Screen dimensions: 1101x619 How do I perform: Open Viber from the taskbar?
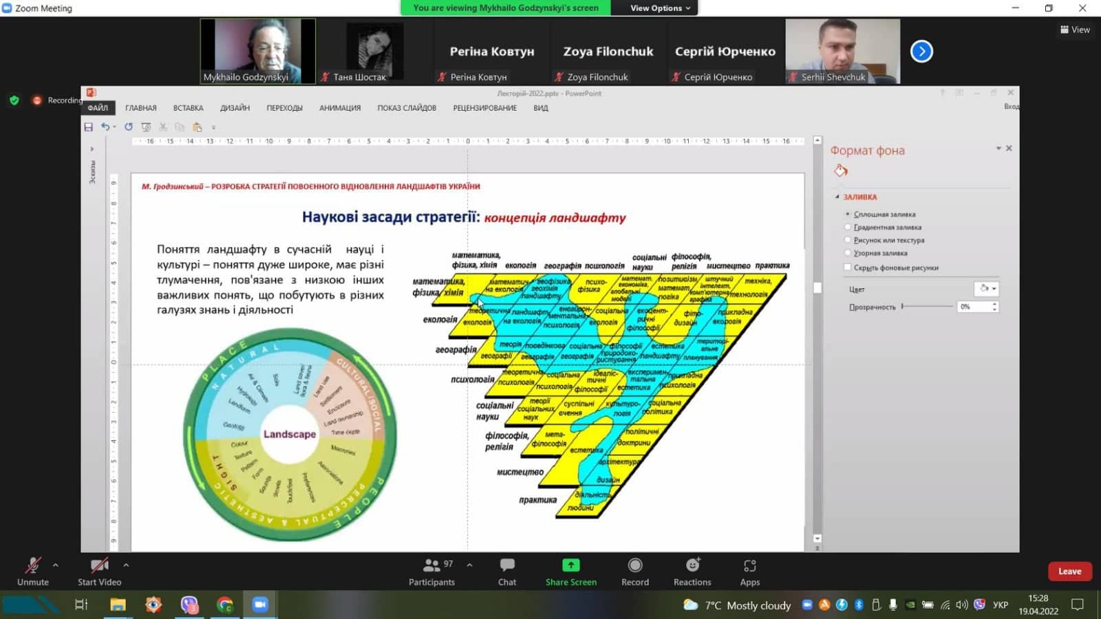189,605
